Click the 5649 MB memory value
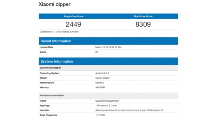 100,88
